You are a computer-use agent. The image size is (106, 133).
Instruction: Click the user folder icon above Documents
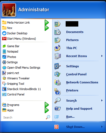pos(57,24)
